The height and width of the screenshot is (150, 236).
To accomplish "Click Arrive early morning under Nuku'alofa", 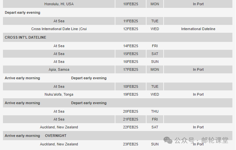I will point(22,103).
